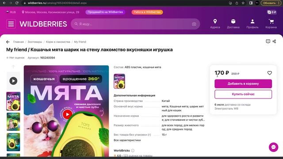Click the share icon near product title
The height and width of the screenshot is (159, 283).
pos(274,41)
